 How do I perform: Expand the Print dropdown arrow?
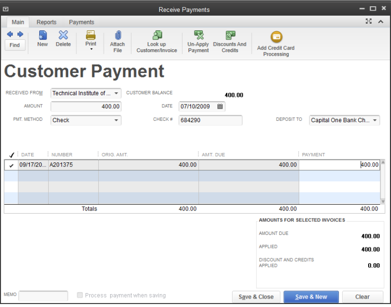click(91, 49)
